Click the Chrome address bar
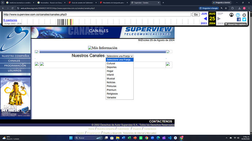Screen dimensions: 252x141 tap(108, 8)
